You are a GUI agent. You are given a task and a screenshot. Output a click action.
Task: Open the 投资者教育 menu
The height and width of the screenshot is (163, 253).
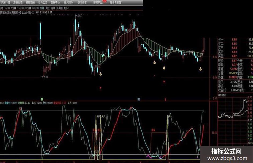(116, 2)
